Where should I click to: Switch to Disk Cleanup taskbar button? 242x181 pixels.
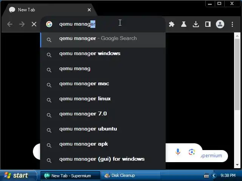click(x=130, y=176)
